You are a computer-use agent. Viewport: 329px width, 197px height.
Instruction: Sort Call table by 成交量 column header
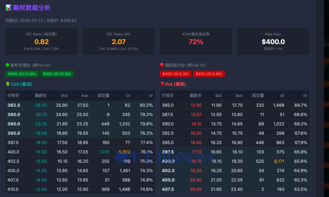pyautogui.click(x=103, y=95)
